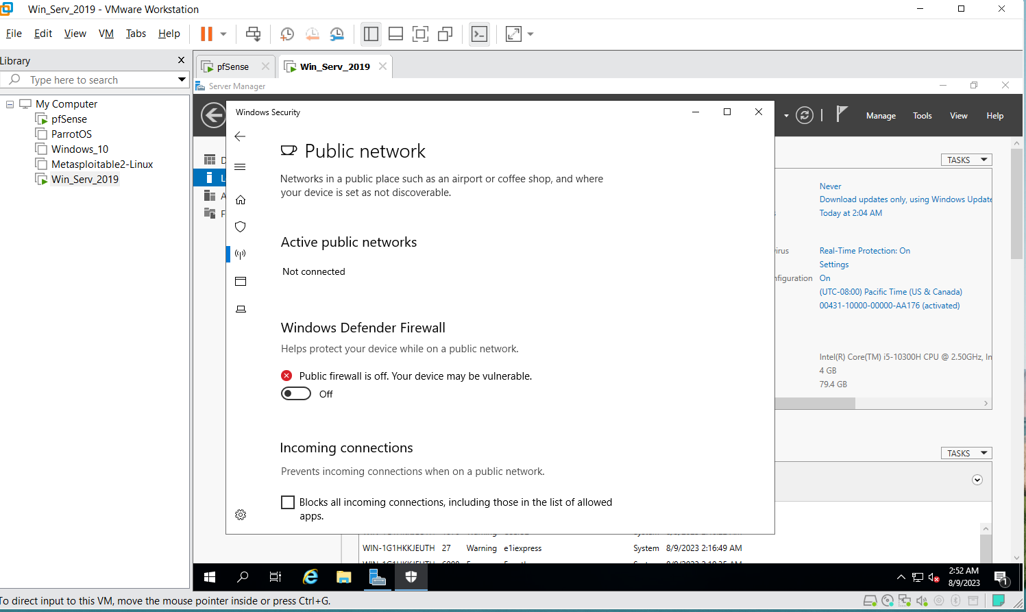1026x612 pixels.
Task: Click Server Manager back arrow button
Action: [x=213, y=115]
